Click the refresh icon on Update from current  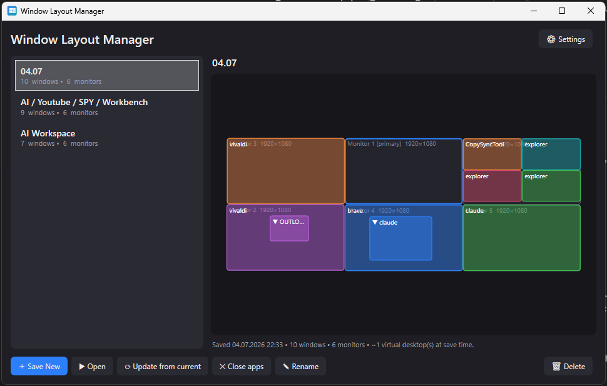tap(128, 367)
